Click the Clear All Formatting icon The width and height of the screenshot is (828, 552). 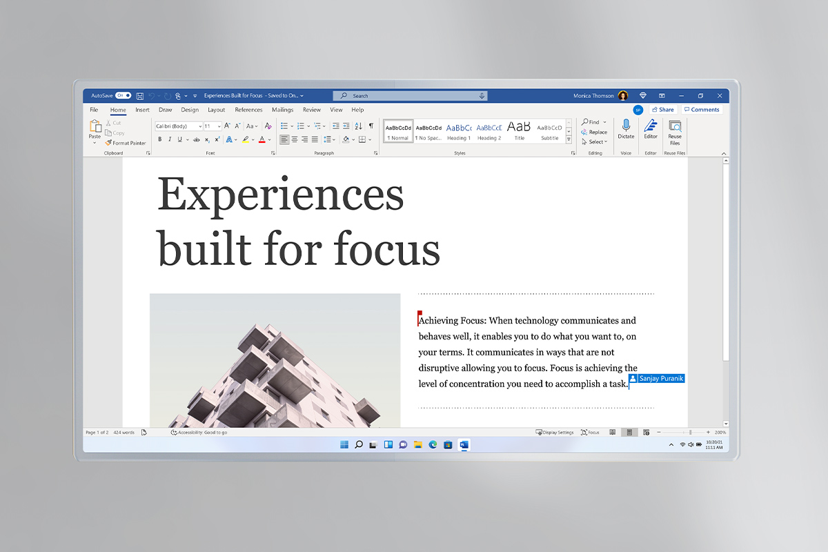point(268,126)
